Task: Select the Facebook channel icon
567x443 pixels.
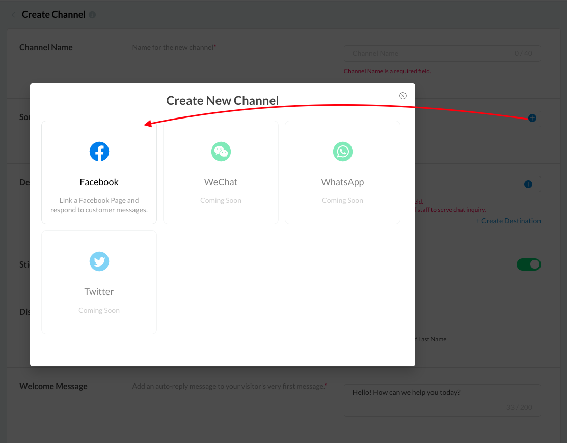Action: [x=99, y=152]
